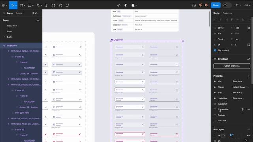Set Auto layout direction to vertical
253x142 pixels.
(215, 136)
